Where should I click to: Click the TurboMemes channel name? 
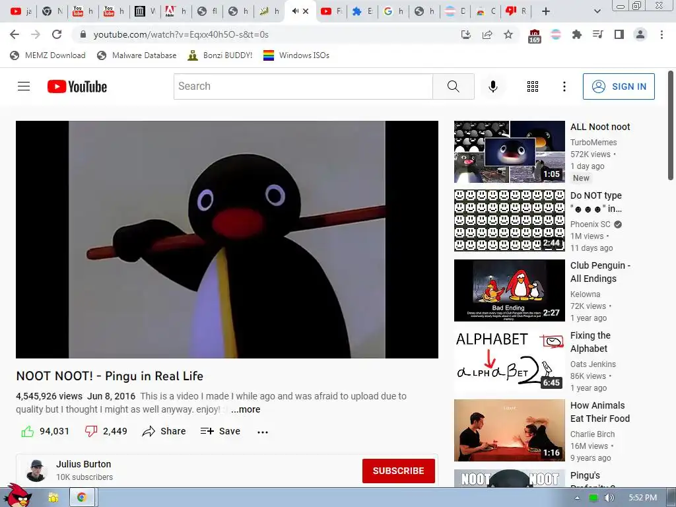point(593,143)
